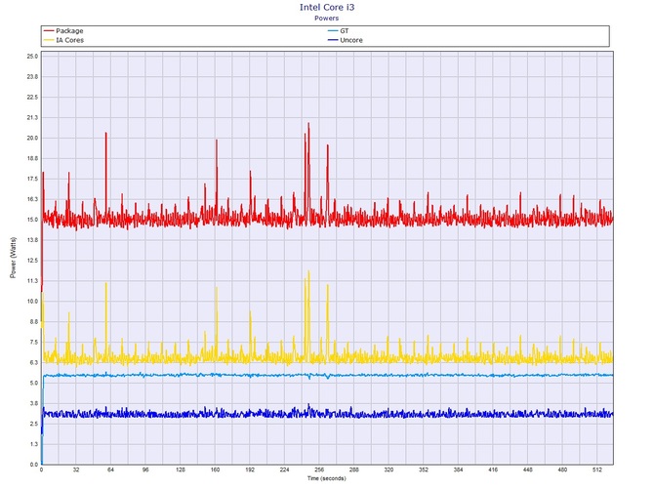Click the 448 tick on time axis

tap(528, 470)
